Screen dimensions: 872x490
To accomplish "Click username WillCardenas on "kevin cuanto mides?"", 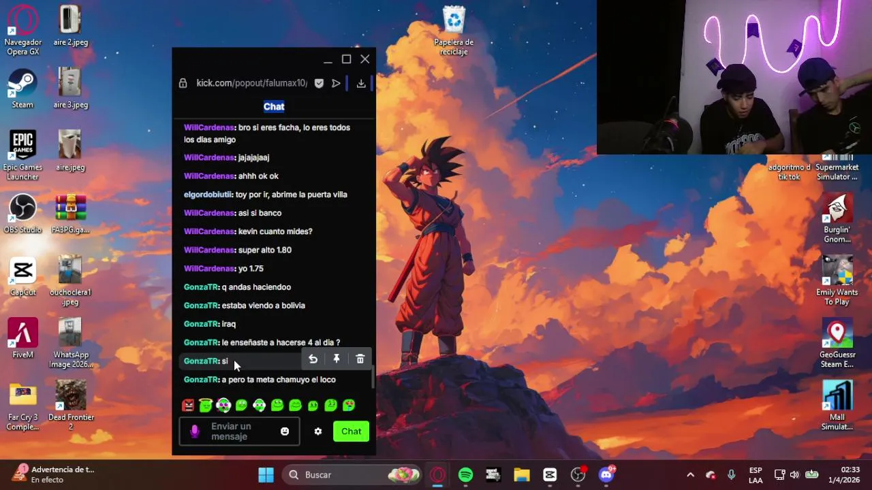I will (209, 231).
